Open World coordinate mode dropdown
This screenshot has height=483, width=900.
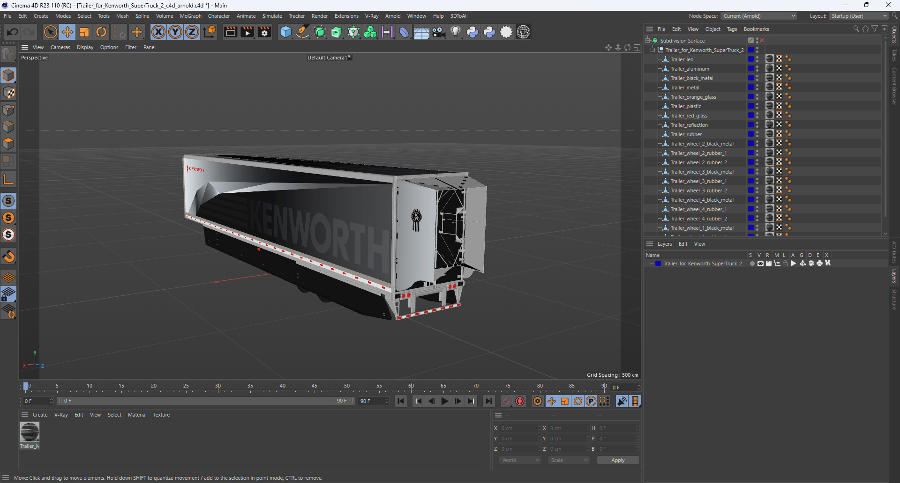point(520,460)
